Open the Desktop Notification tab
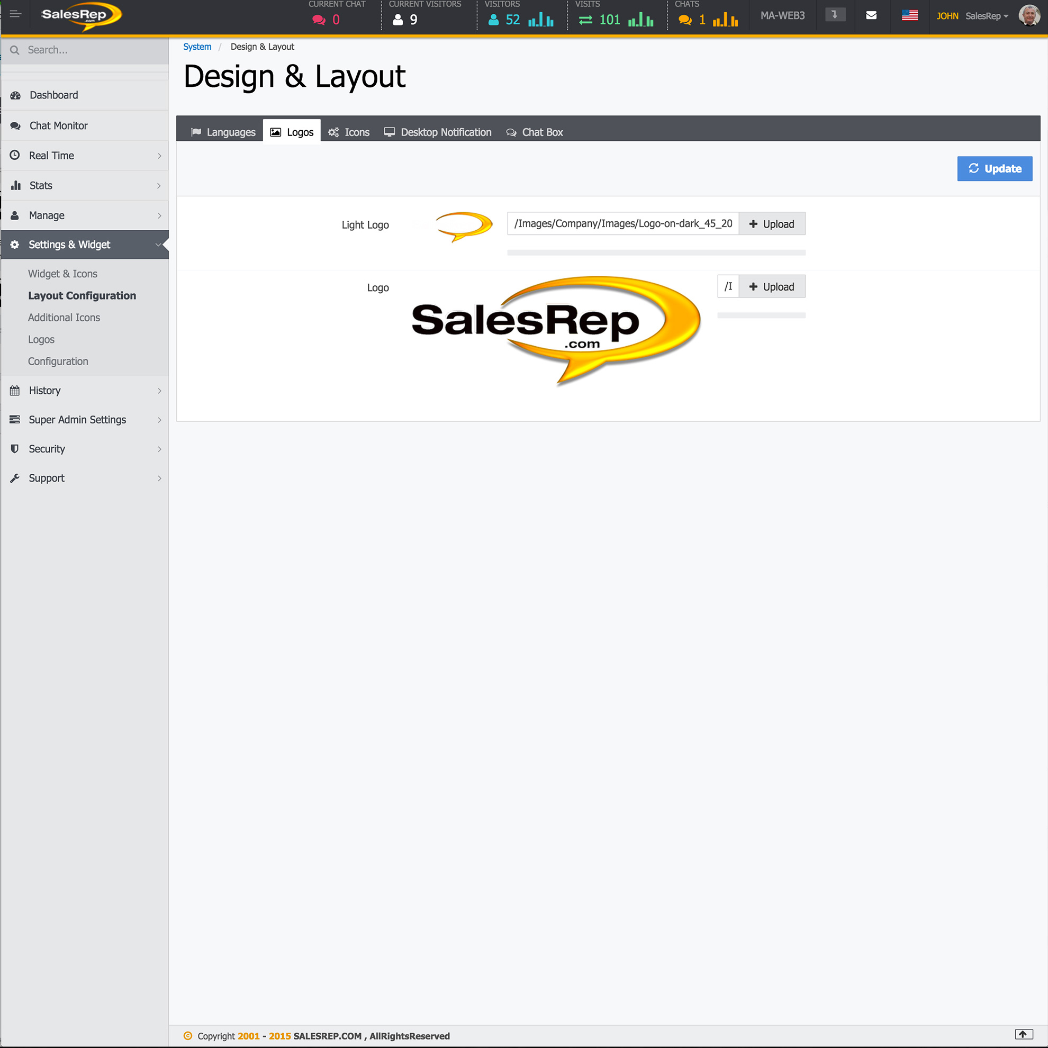Viewport: 1048px width, 1048px height. 437,132
